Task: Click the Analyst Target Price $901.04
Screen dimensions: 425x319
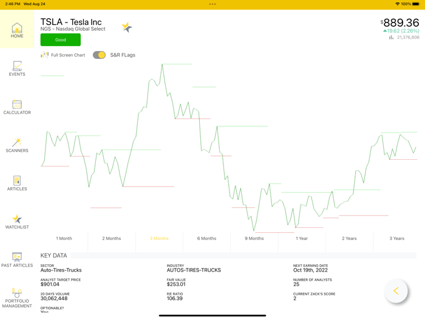Action: coord(50,284)
